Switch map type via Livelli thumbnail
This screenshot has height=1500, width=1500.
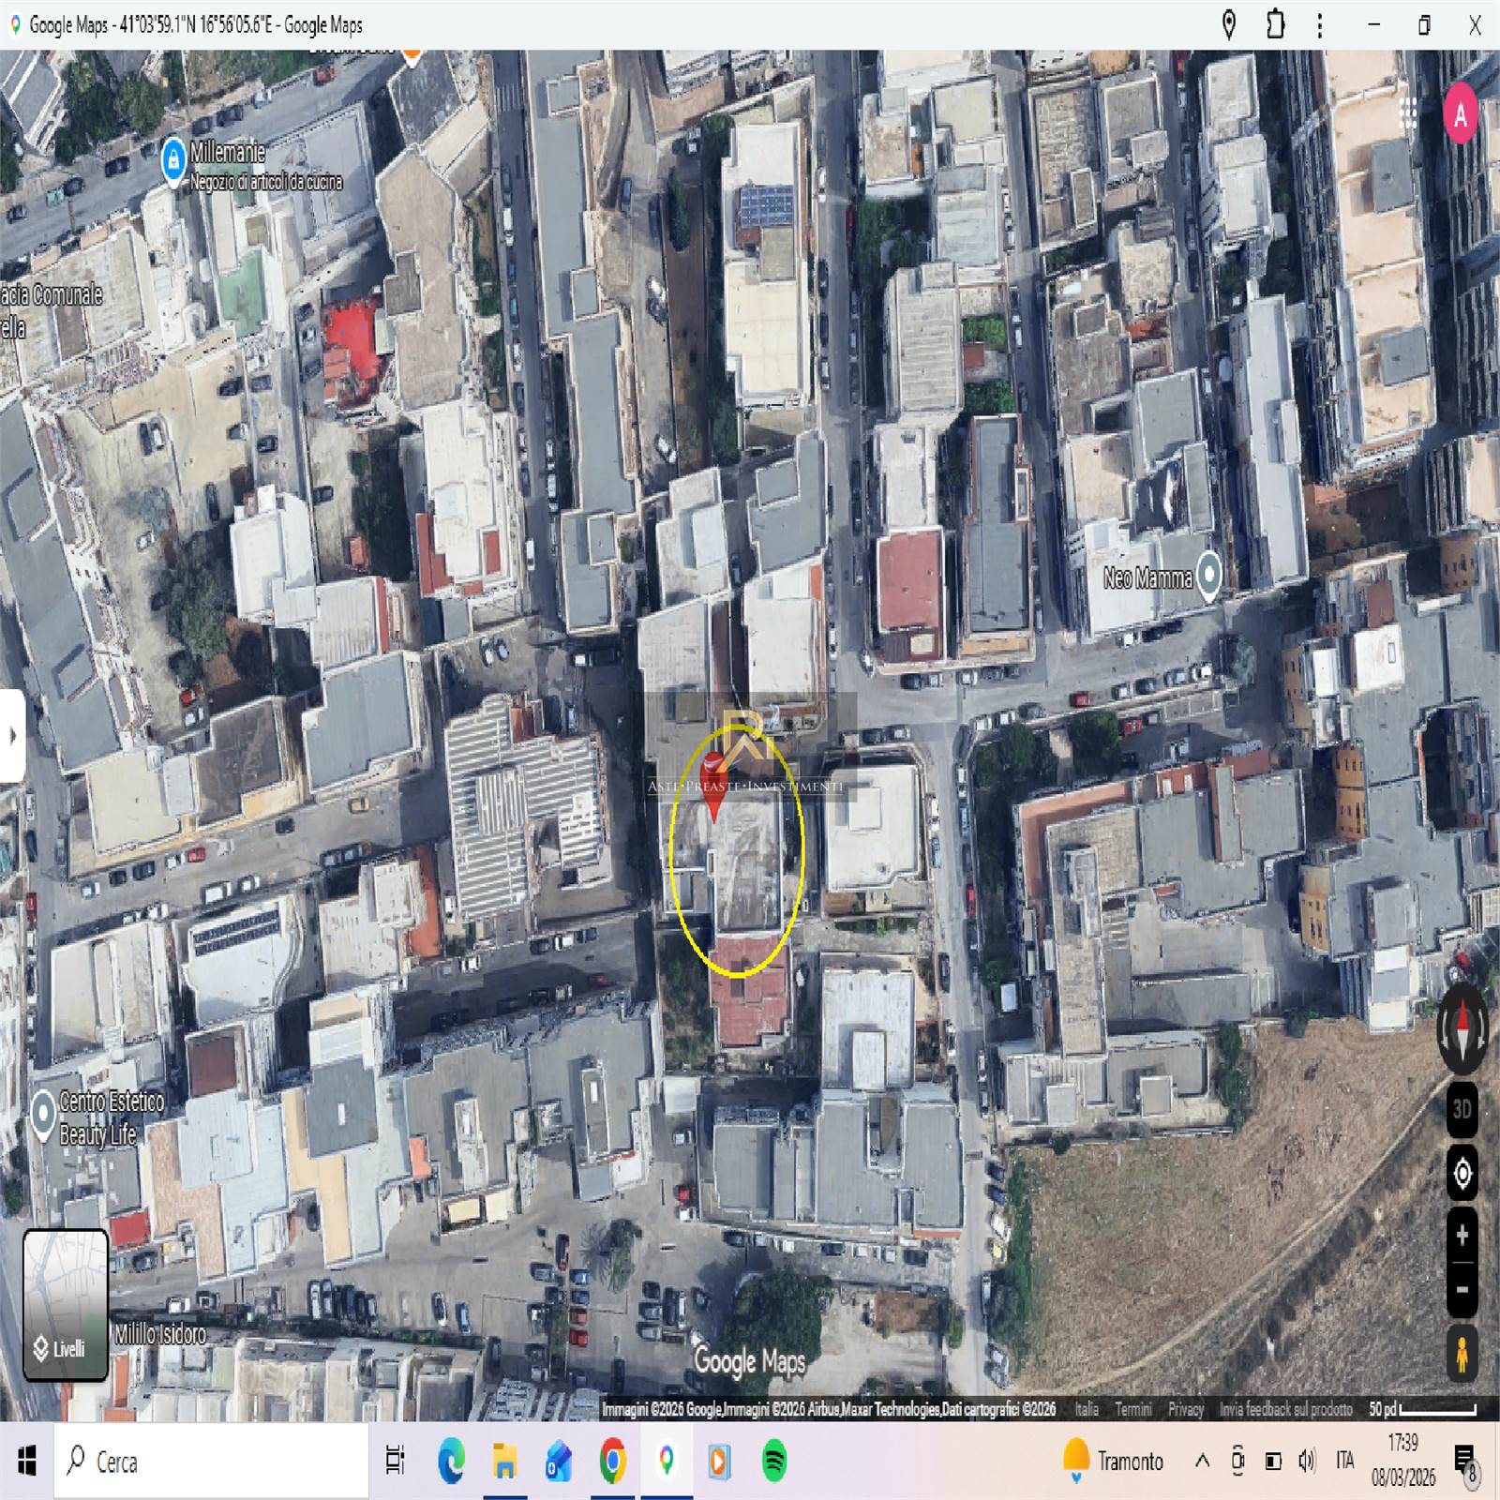[66, 1305]
